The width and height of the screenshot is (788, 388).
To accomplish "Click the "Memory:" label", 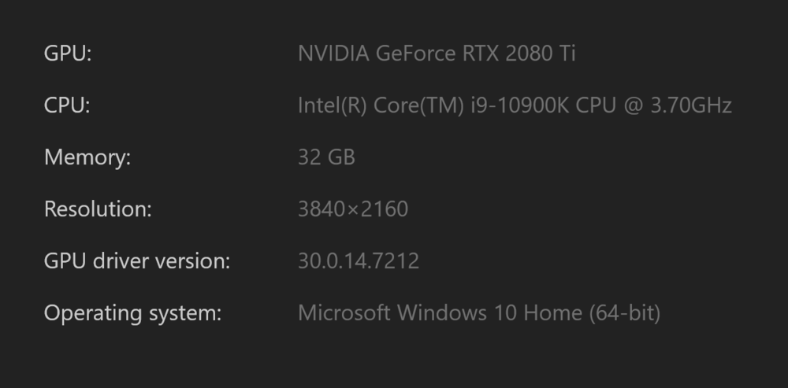I will [87, 157].
